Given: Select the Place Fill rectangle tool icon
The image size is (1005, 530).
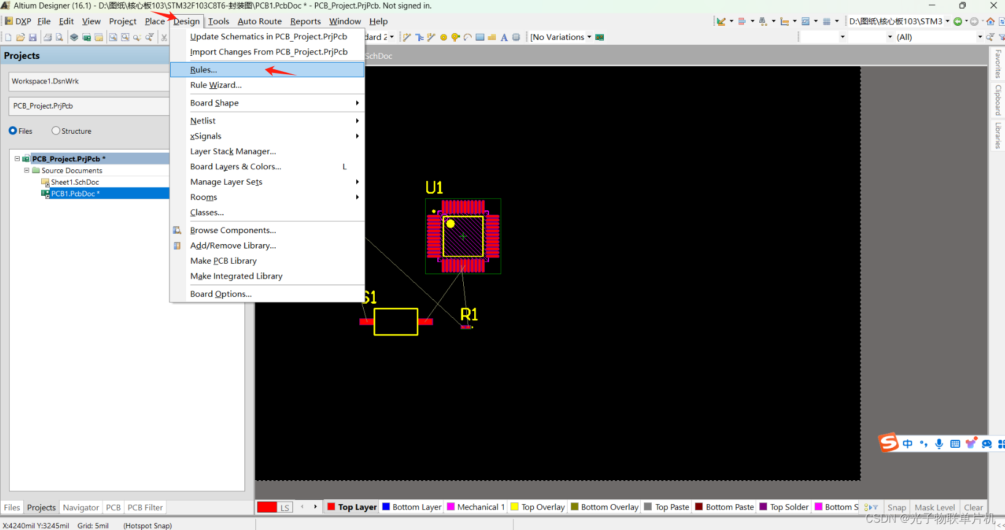Looking at the screenshot, I should 480,37.
